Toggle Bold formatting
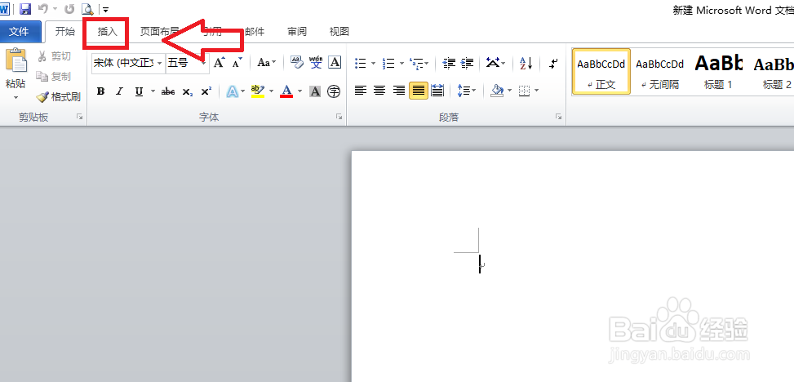794x382 pixels. (100, 91)
